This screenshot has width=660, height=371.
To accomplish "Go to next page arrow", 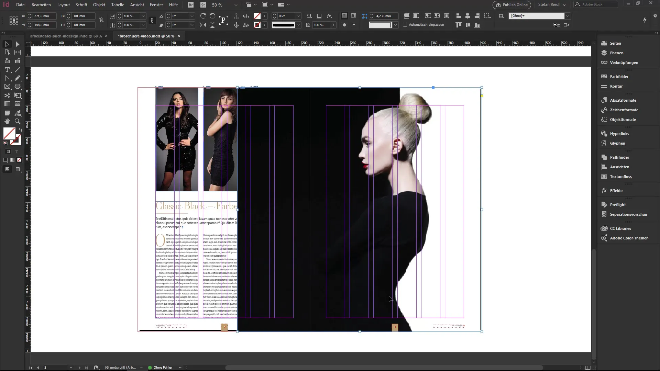I will [x=79, y=368].
